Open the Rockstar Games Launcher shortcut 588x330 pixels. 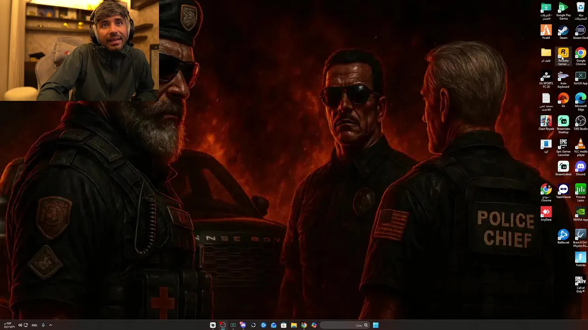563,56
